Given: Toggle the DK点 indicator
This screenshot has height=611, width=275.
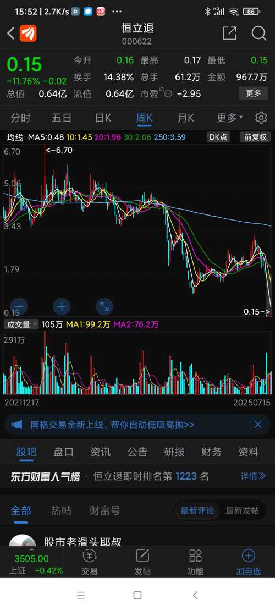Looking at the screenshot, I should pos(218,137).
